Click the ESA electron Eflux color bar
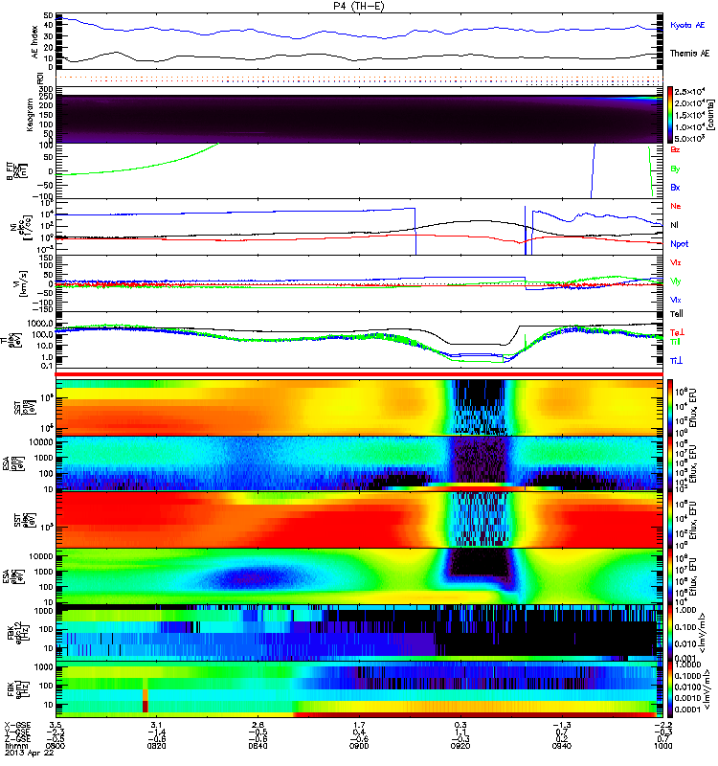The height and width of the screenshot is (766, 718). [670, 576]
